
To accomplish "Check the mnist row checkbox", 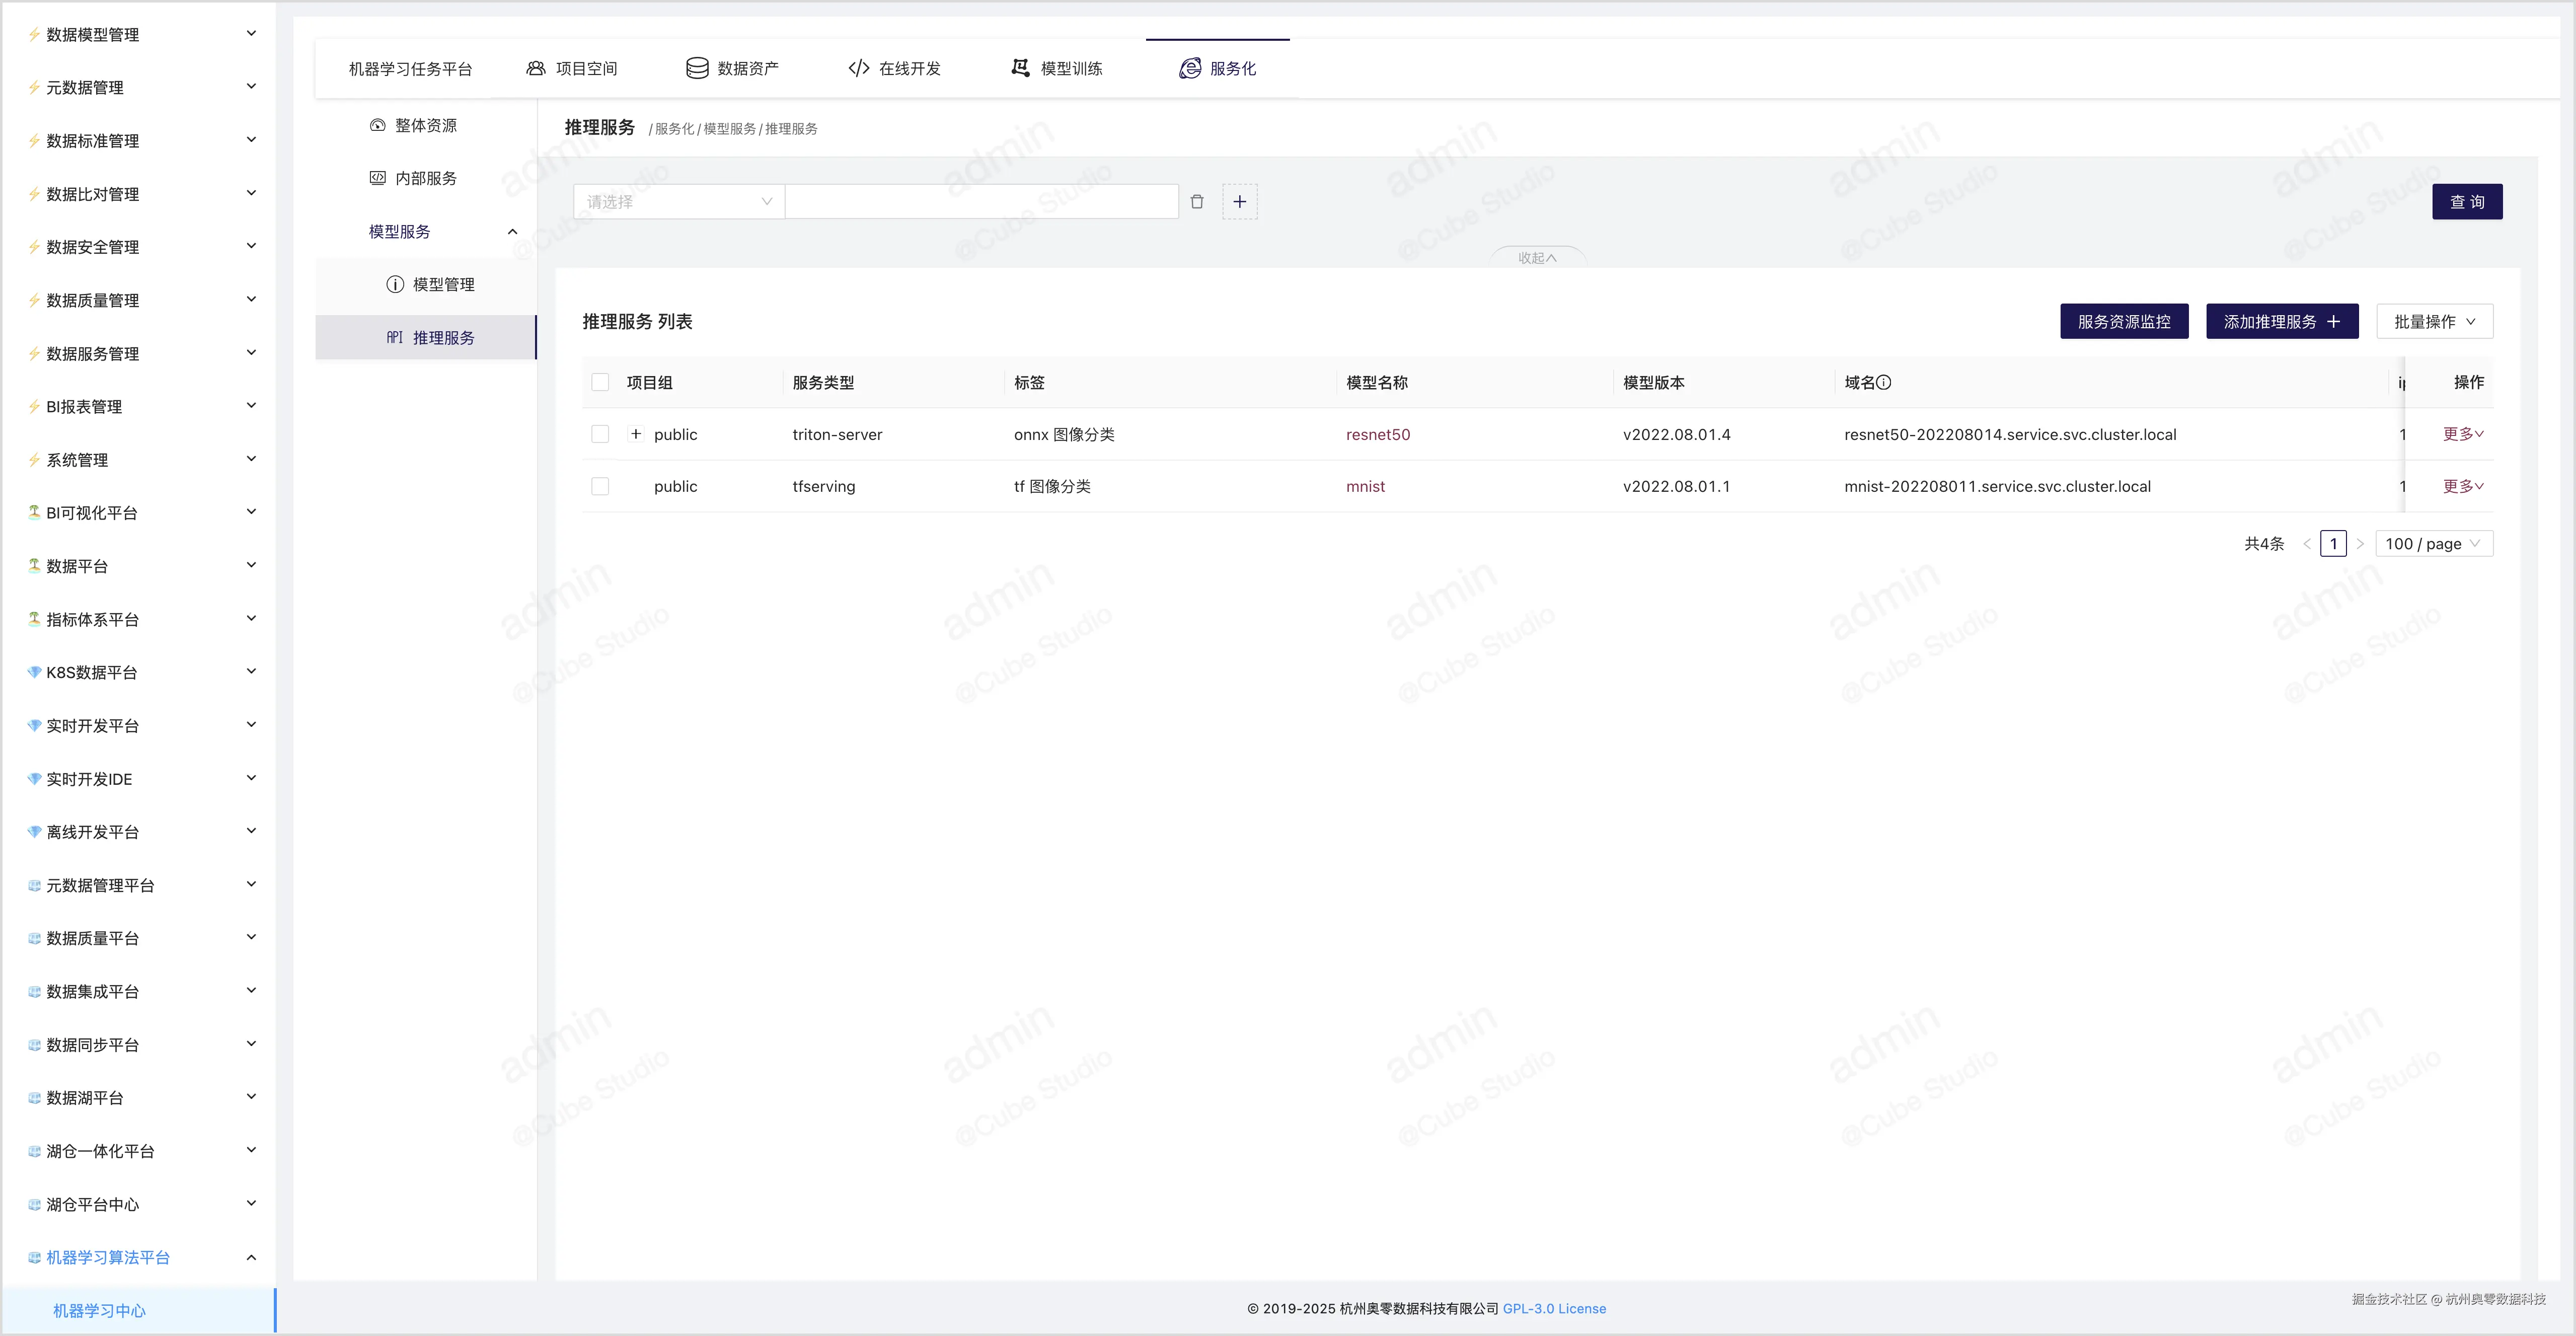I will [x=600, y=486].
